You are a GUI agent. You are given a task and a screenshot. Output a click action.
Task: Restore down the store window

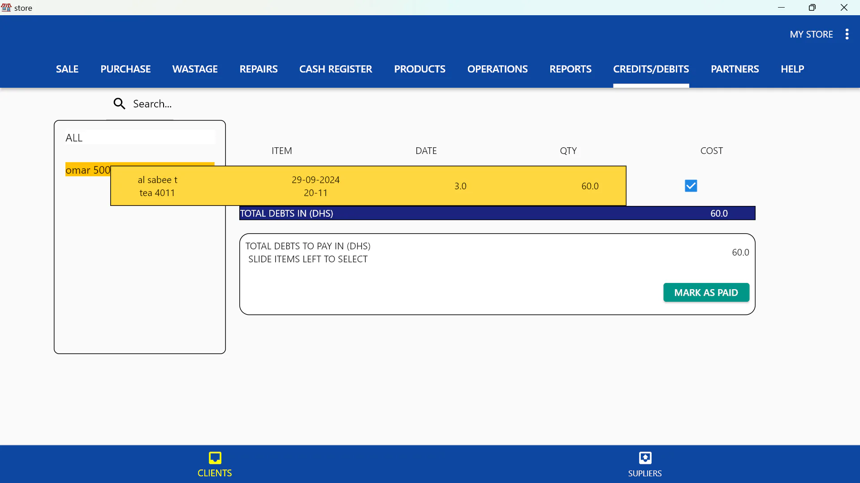point(812,8)
